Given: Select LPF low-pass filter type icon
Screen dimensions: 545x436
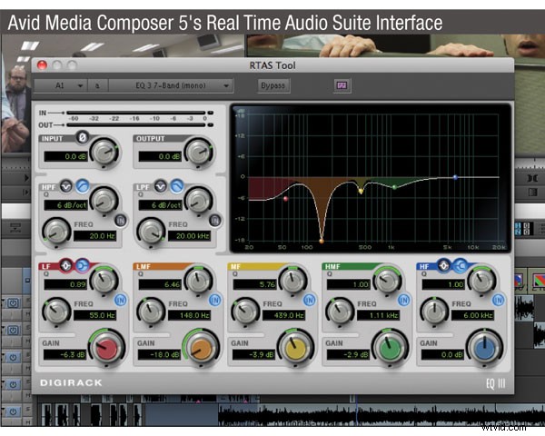Looking at the screenshot, I should [177, 186].
